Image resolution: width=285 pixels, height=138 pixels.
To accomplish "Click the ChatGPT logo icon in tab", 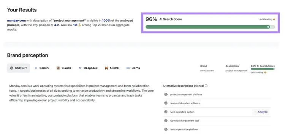I will [x=12, y=68].
